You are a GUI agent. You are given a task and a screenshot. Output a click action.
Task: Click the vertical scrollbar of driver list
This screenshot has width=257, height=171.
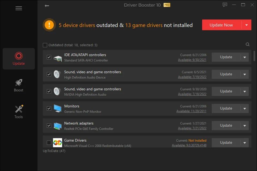[254, 56]
